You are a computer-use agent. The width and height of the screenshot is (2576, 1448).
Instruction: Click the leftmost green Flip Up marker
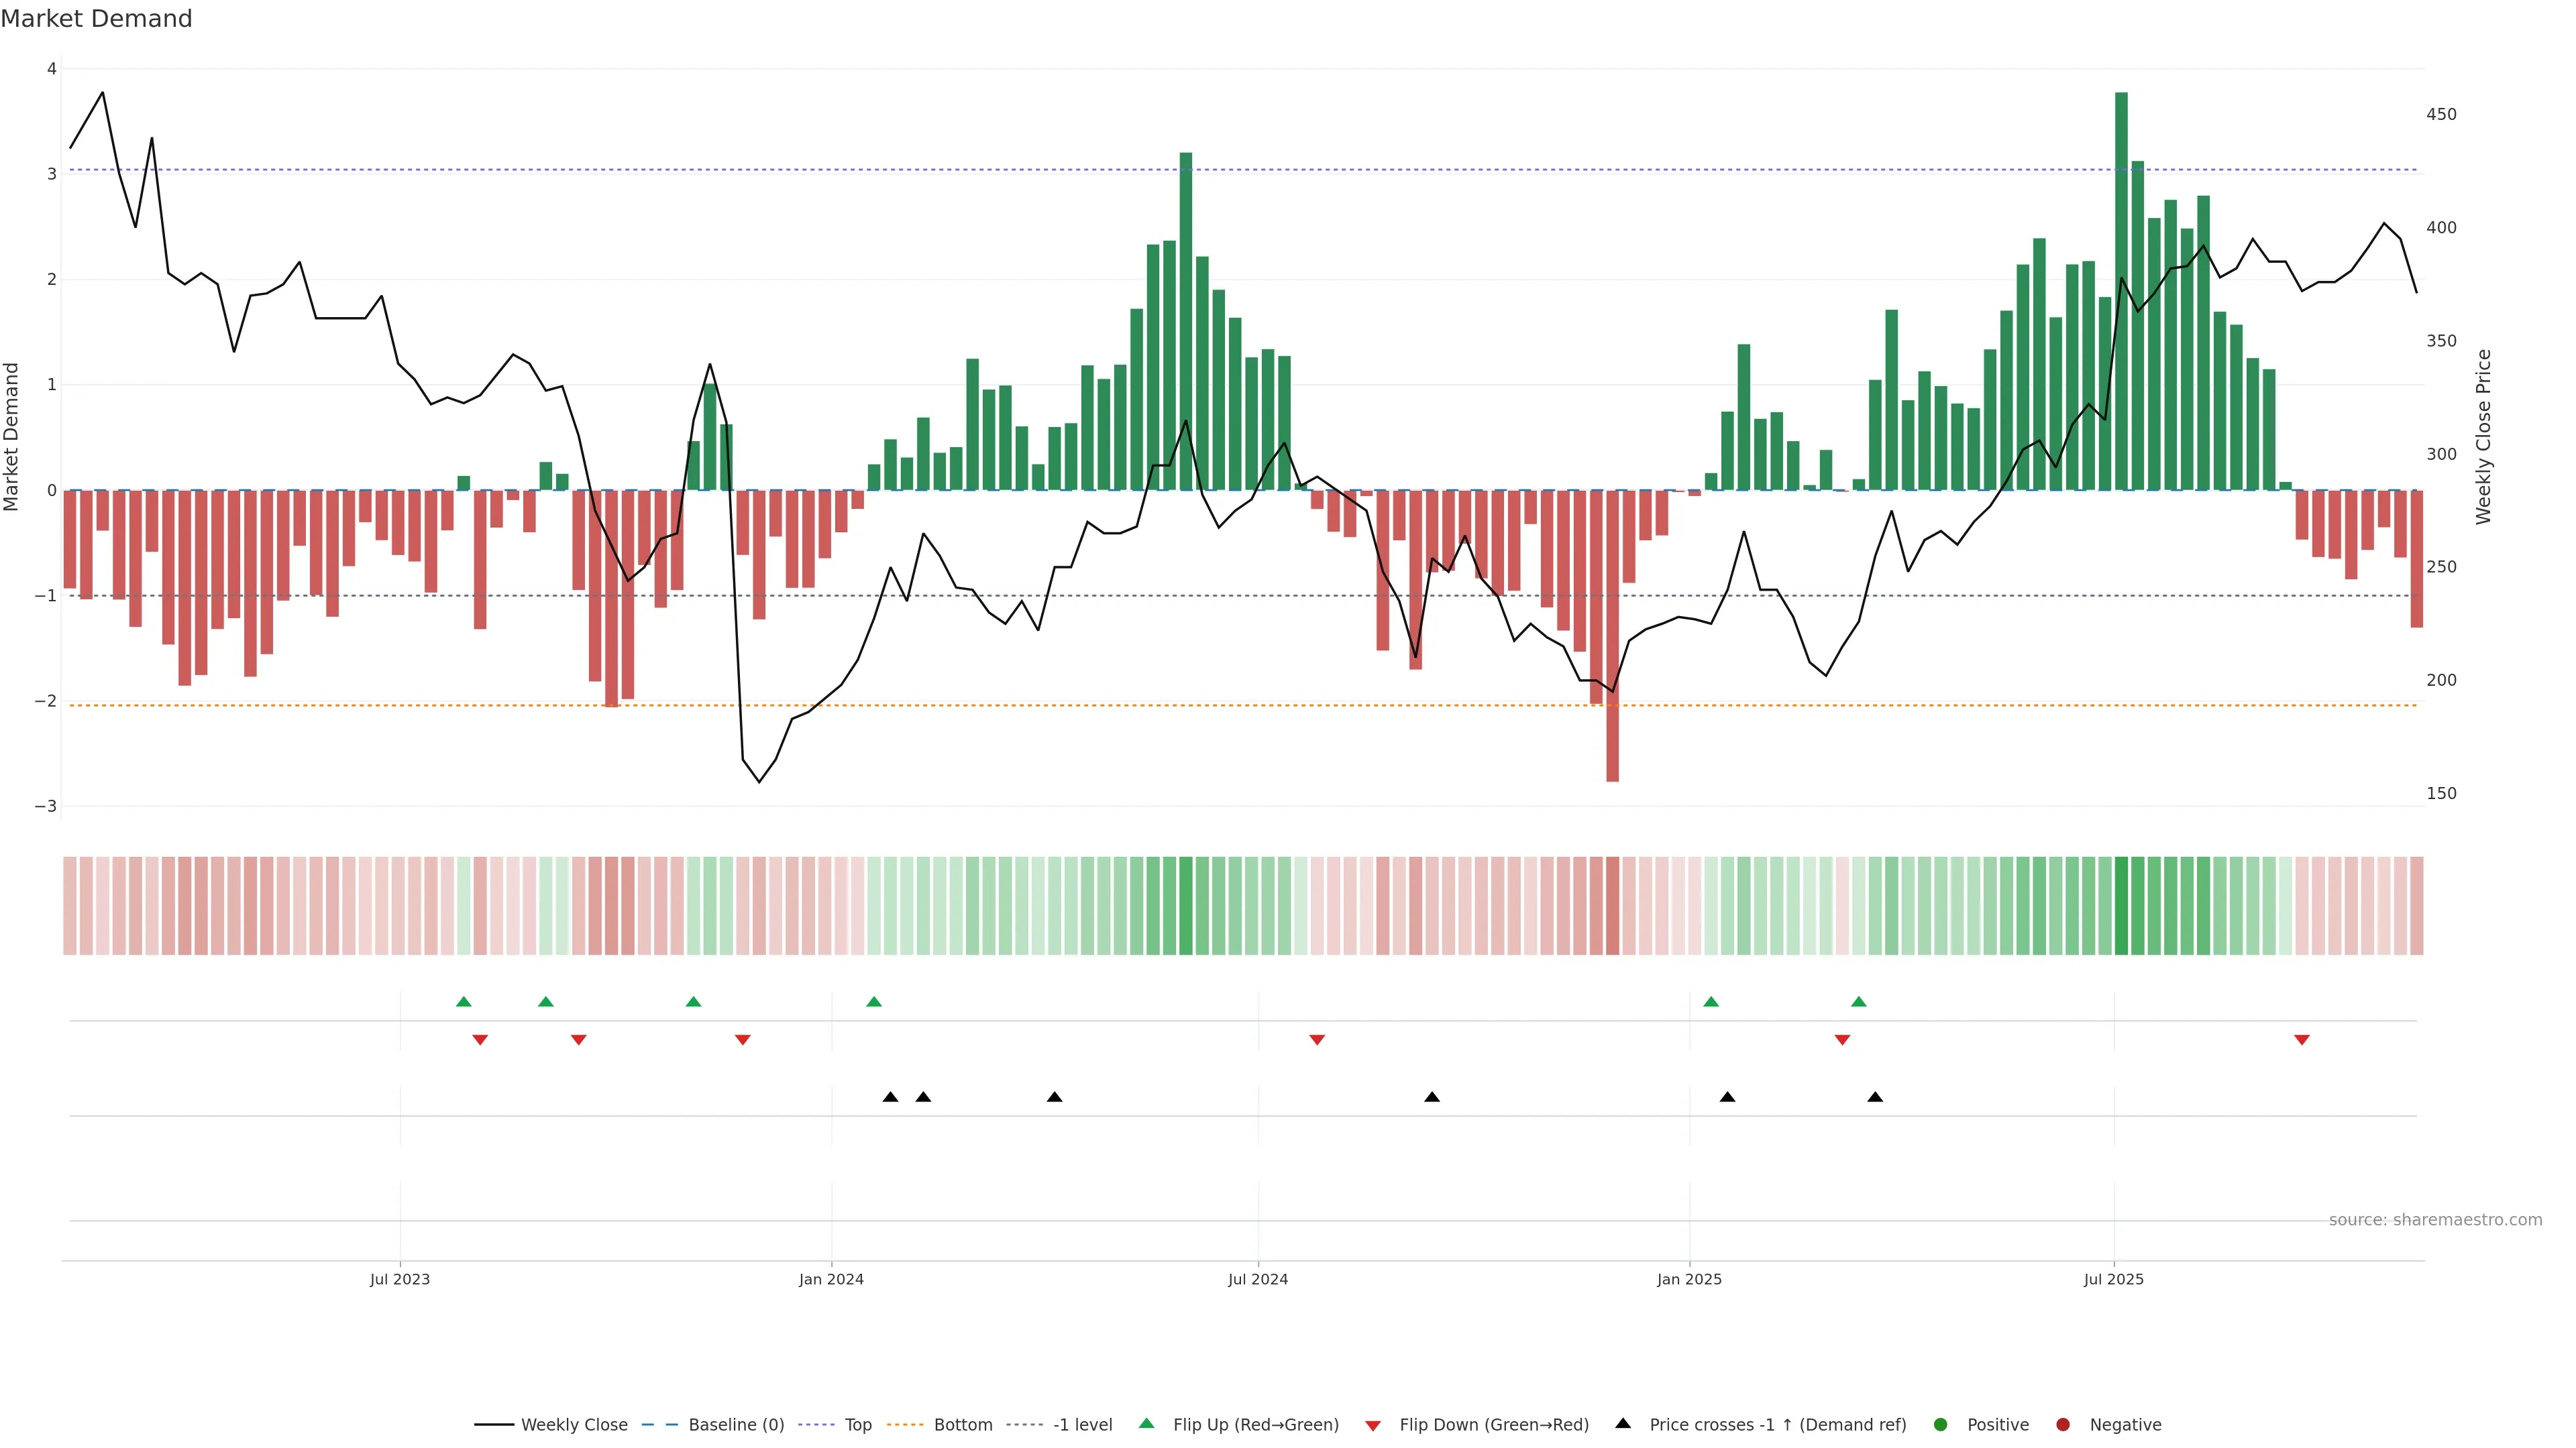pyautogui.click(x=463, y=1002)
